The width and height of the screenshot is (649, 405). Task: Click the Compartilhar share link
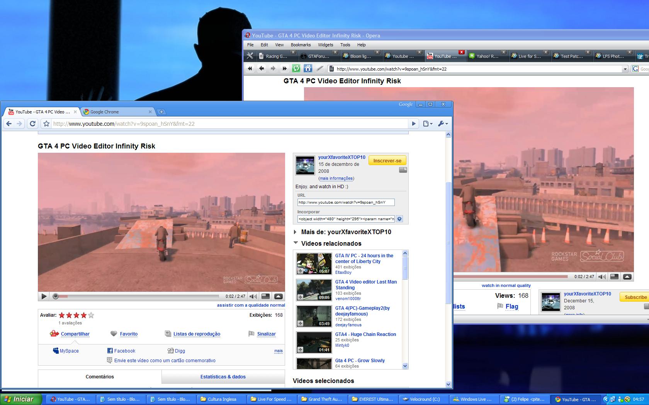pos(75,334)
